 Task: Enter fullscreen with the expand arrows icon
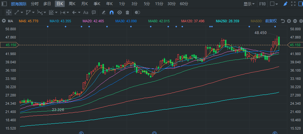[293, 4]
